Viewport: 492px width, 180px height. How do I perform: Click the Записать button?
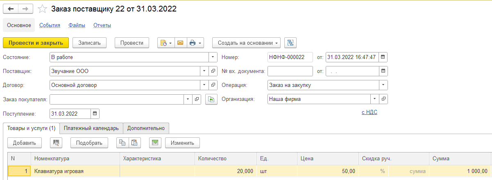[89, 43]
